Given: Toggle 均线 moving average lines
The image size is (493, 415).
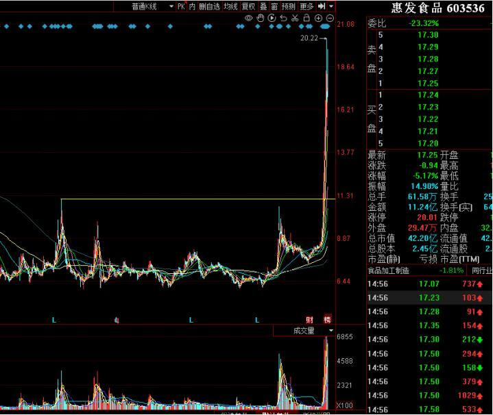Looking at the screenshot, I should coord(230,6).
